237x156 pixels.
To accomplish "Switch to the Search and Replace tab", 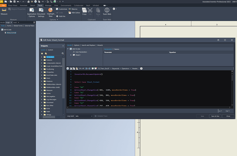I will (x=88, y=45).
